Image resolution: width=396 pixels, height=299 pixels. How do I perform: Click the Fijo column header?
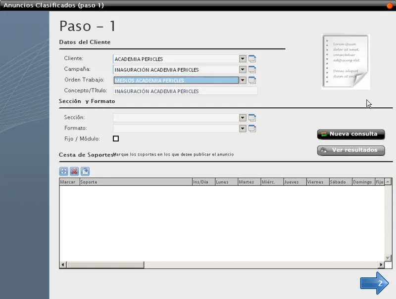point(380,182)
